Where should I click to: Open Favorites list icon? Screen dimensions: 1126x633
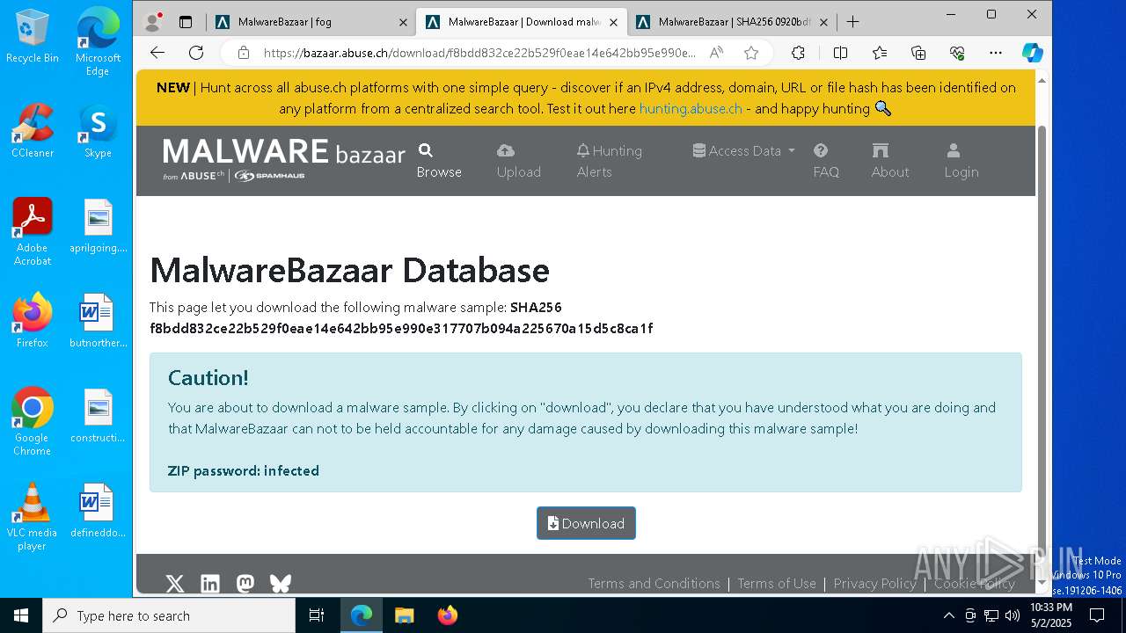coord(880,53)
